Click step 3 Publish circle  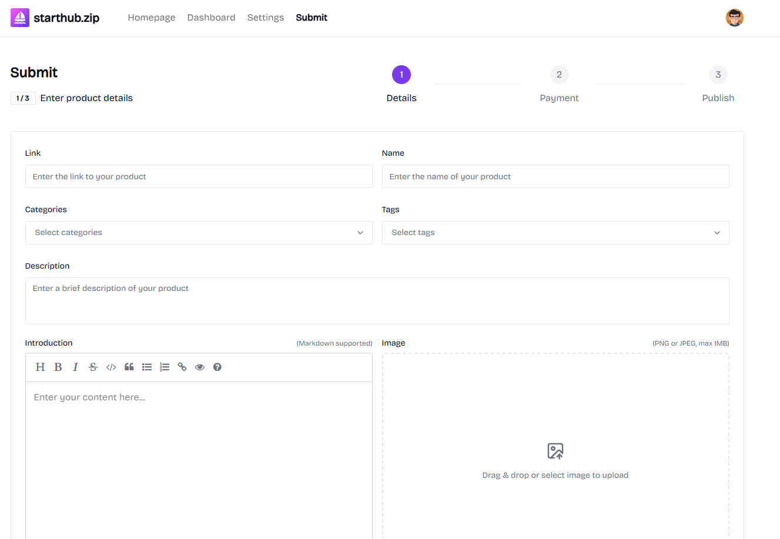tap(718, 75)
